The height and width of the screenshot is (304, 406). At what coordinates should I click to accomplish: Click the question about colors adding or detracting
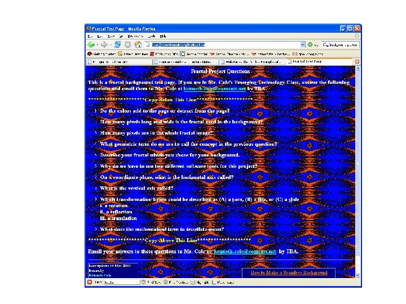[165, 111]
